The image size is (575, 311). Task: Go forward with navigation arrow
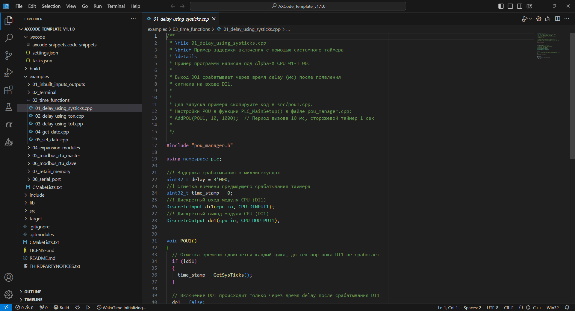pos(182,6)
